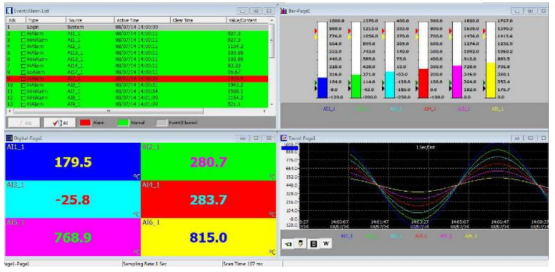Click the gray Event/Cleared legend swatch
Screen dimensions: 555x272
pyautogui.click(x=161, y=123)
